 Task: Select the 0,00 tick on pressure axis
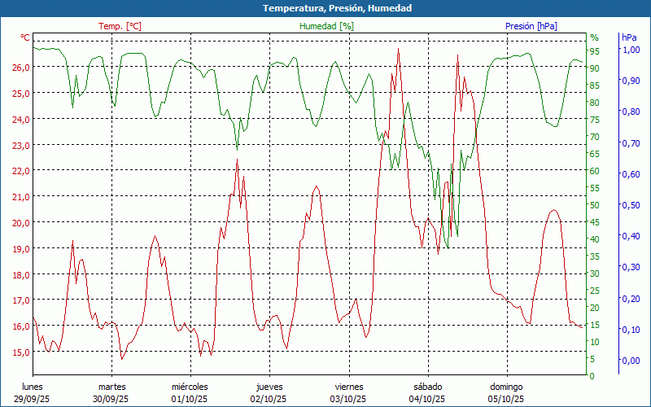click(631, 361)
